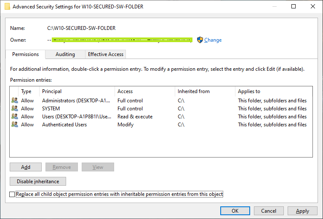Click Disable inheritance button
The height and width of the screenshot is (219, 323).
tap(38, 181)
